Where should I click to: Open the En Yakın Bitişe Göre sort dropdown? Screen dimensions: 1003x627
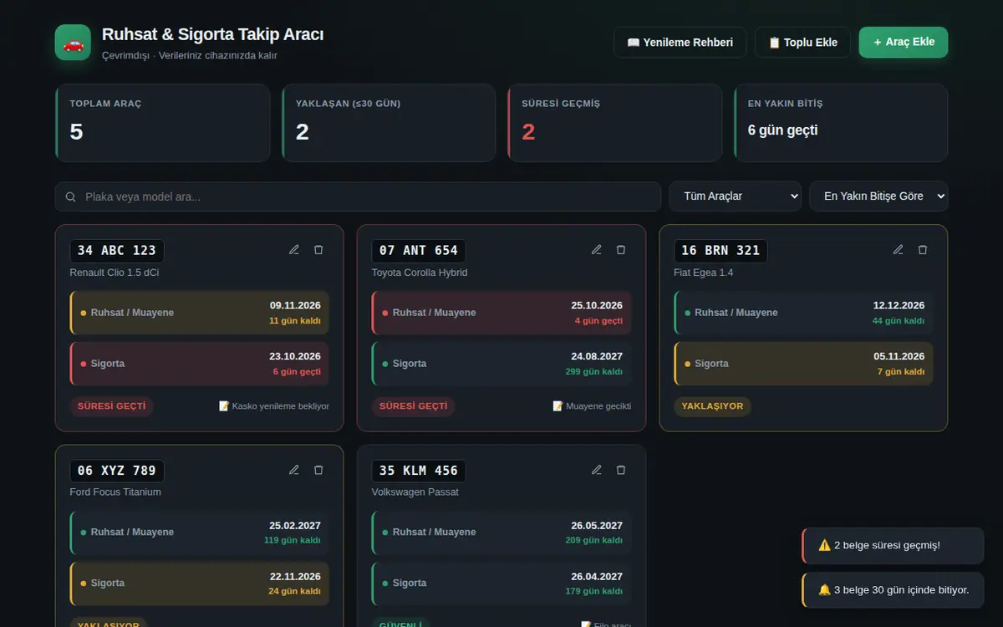click(x=878, y=196)
